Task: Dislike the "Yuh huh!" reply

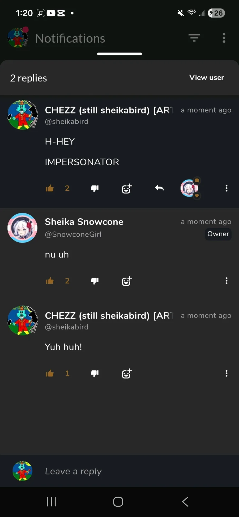Action: (95, 373)
